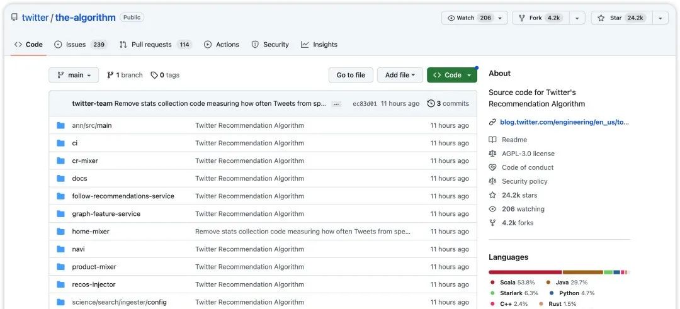Image resolution: width=680 pixels, height=309 pixels.
Task: Click the Fork button
Action: pos(541,18)
